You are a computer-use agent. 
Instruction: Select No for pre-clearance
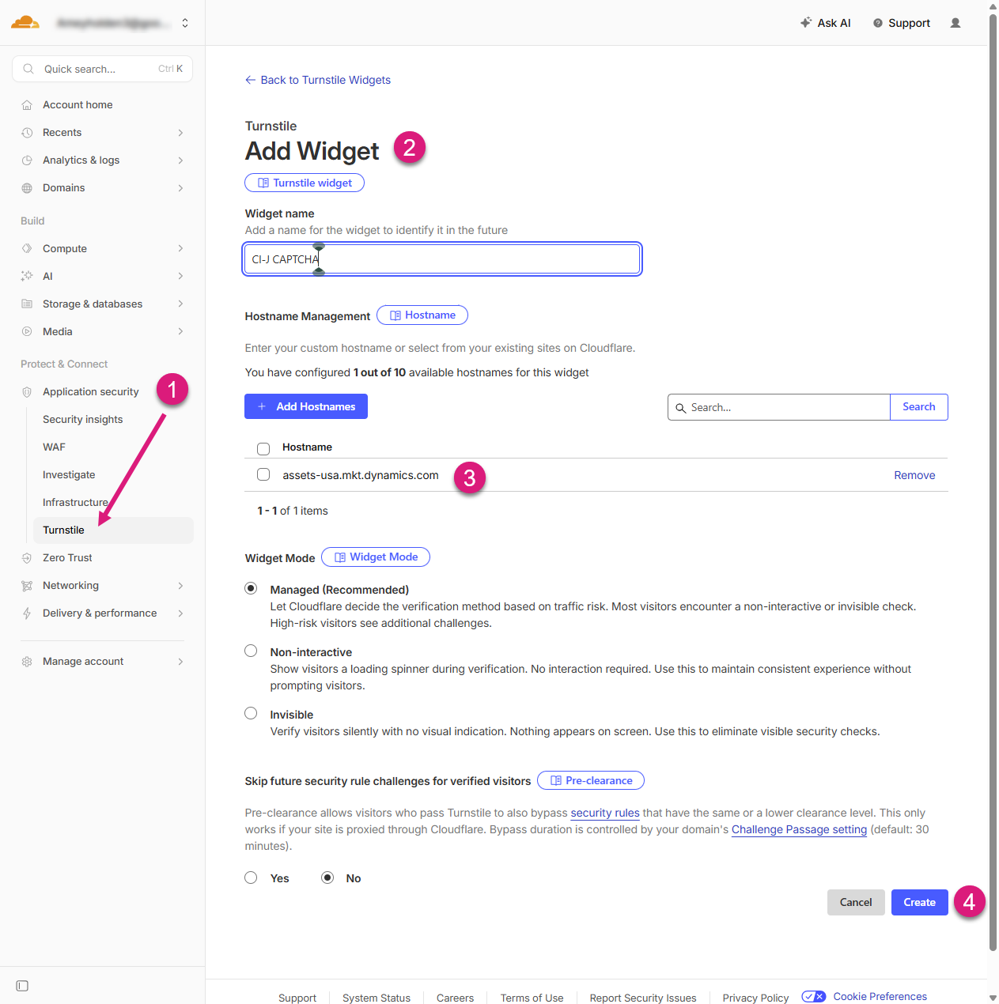pos(327,878)
